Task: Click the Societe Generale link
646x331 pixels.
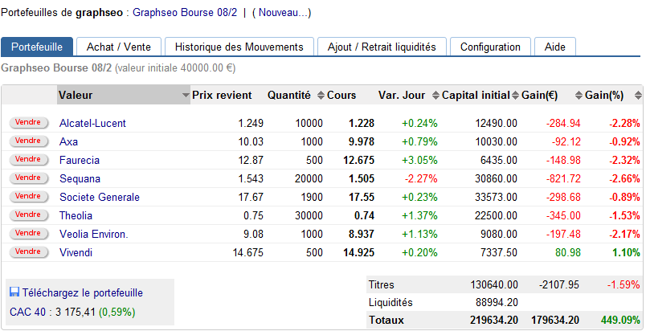Action: (x=100, y=197)
